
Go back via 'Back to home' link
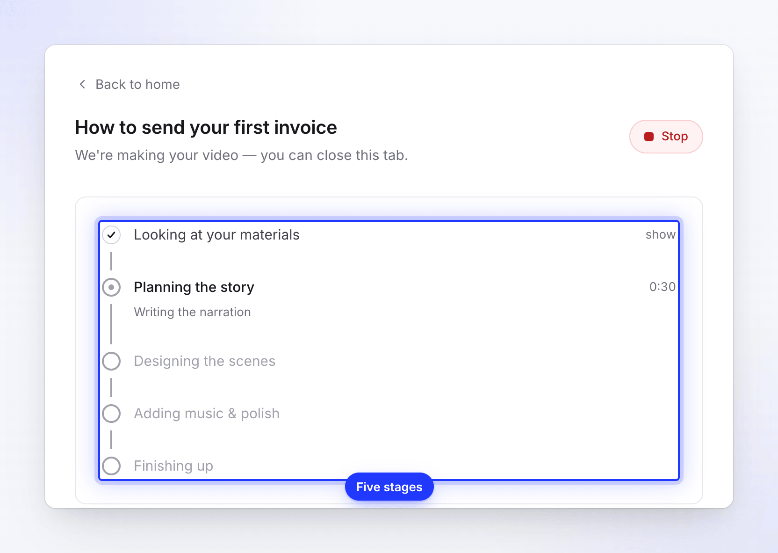tap(129, 84)
